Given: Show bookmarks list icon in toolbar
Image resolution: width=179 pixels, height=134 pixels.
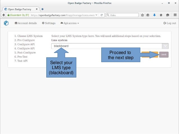Looking at the screenshot, I should [148, 15].
